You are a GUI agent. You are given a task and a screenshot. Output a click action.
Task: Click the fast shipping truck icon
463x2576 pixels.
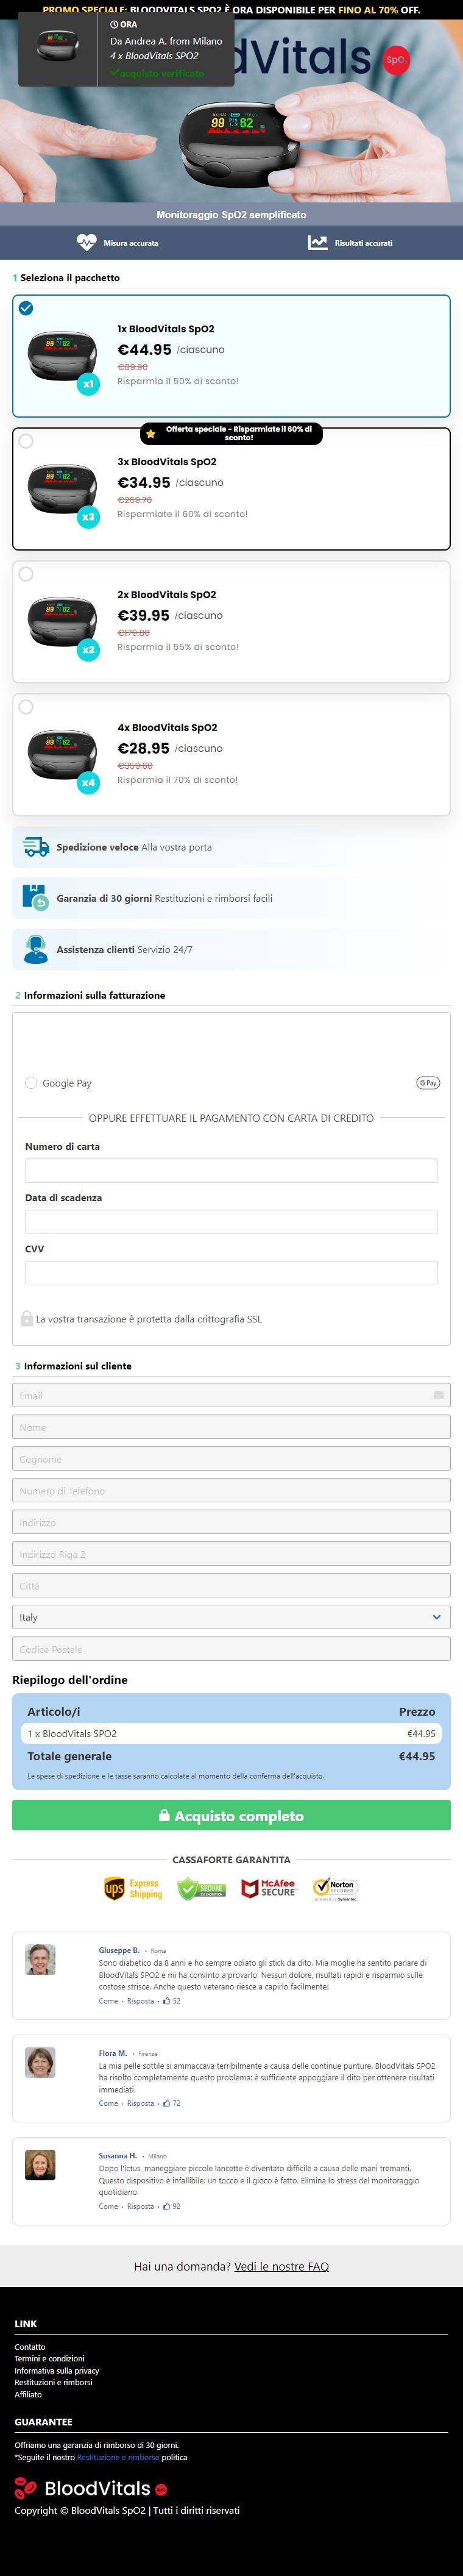(x=36, y=847)
